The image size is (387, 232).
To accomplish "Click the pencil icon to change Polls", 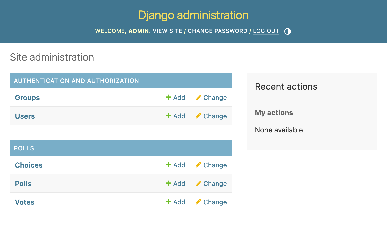I will point(198,183).
